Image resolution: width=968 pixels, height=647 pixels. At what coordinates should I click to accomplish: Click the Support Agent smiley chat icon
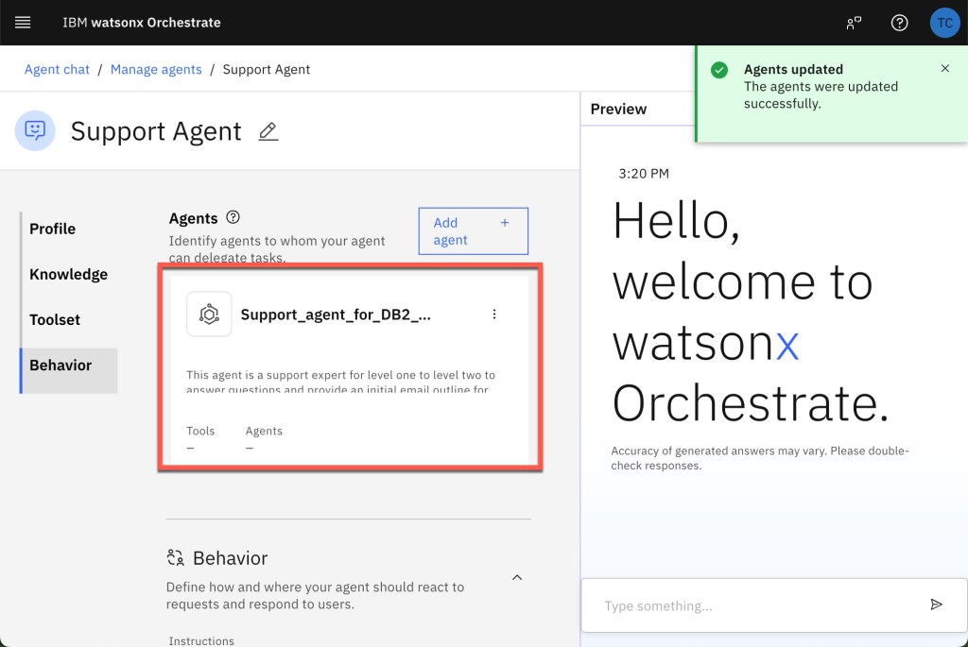click(35, 130)
